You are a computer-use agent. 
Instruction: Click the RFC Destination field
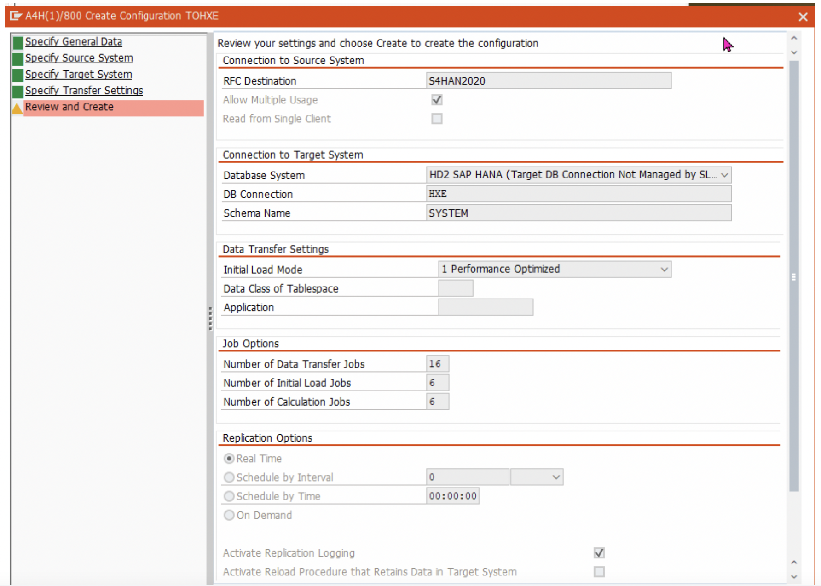pos(549,81)
